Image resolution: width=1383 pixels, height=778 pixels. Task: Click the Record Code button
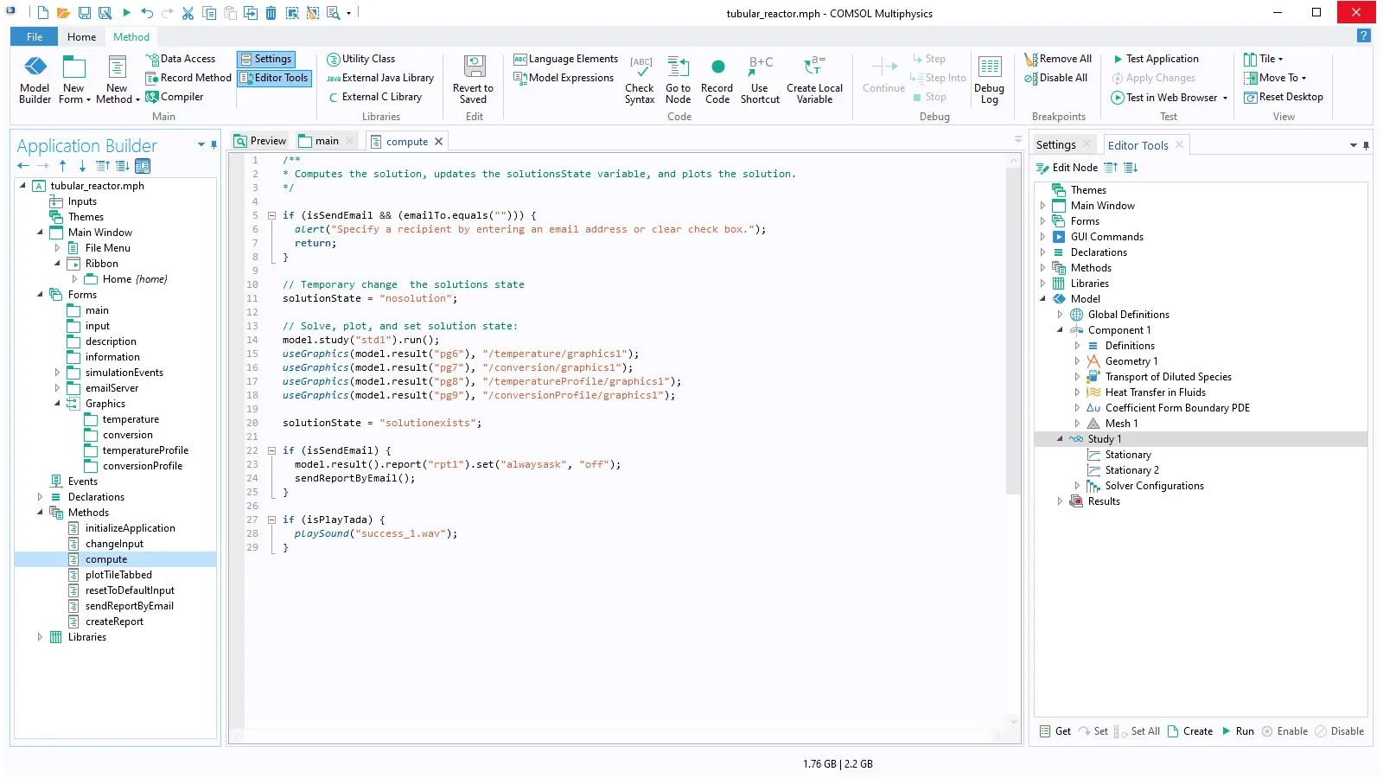717,79
